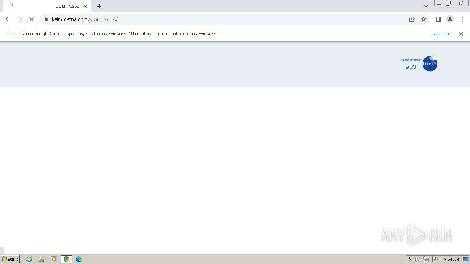Launch Internet Explorer from taskbar
The image size is (470, 264).
(29, 259)
